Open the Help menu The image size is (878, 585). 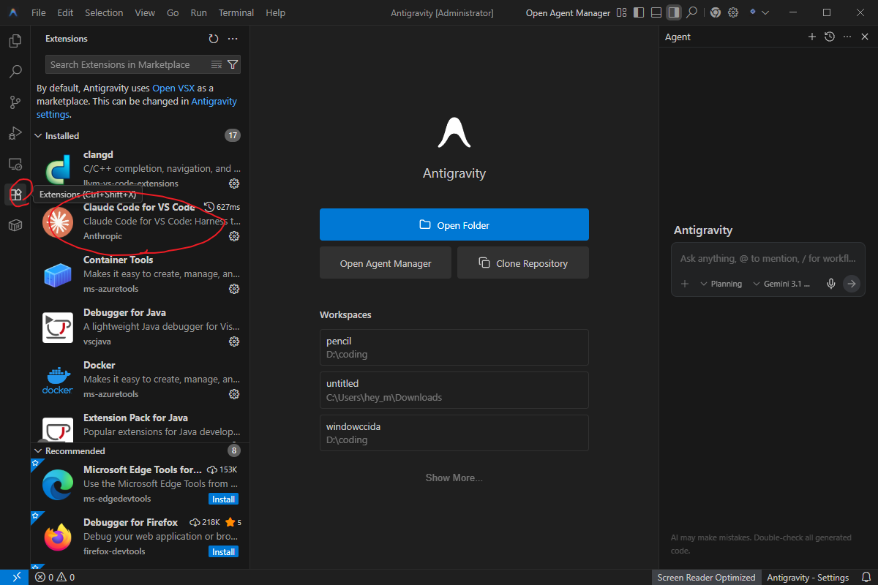click(276, 13)
